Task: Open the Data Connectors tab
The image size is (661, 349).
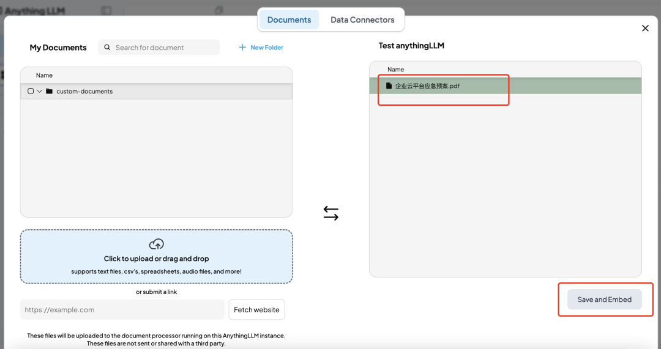Action: [362, 20]
